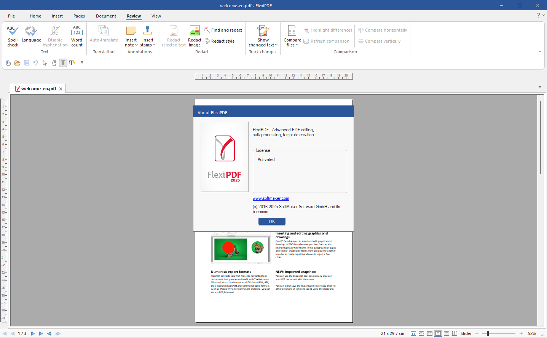Select the Hand pan tool
Screen dimensions: 547x338
[x=54, y=63]
